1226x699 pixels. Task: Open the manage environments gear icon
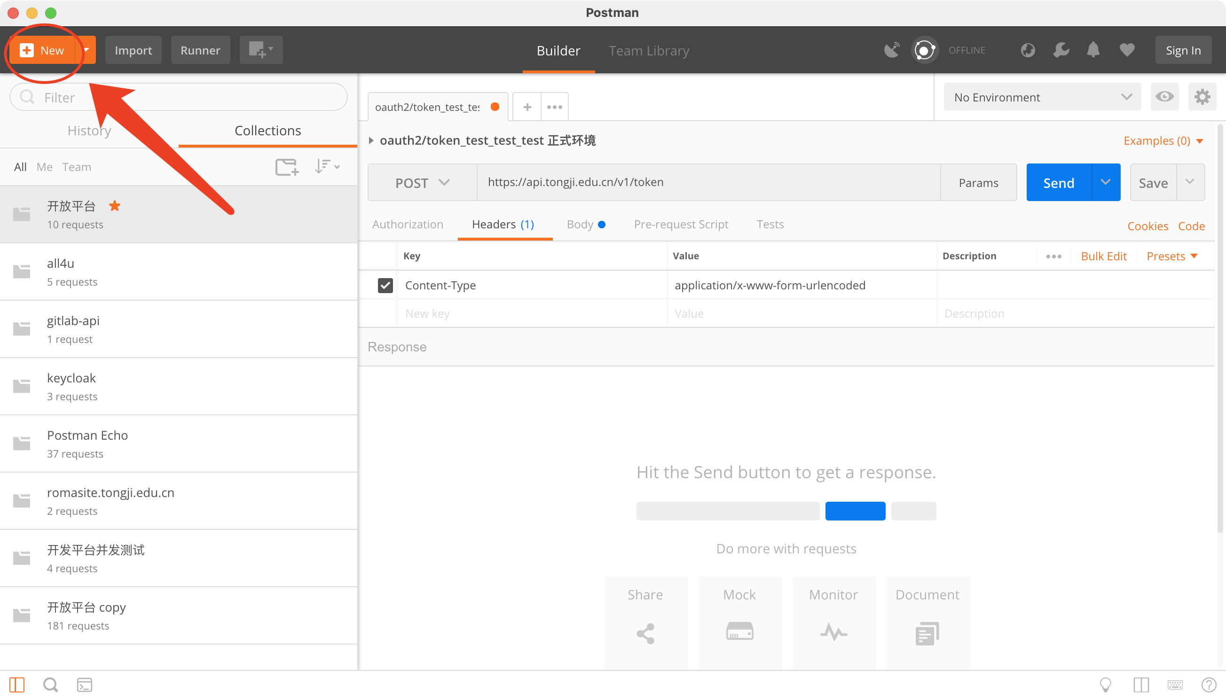pos(1202,97)
